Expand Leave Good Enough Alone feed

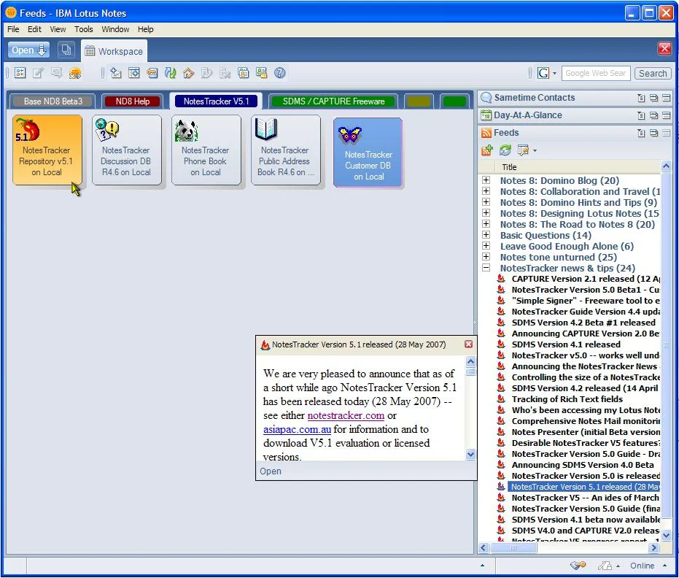pyautogui.click(x=486, y=246)
